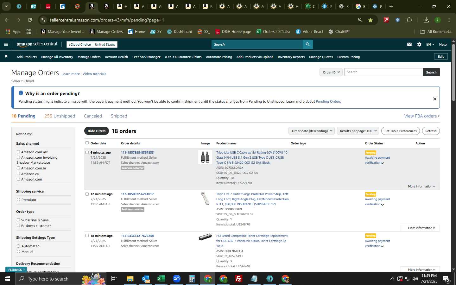This screenshot has width=456, height=285.
Task: Expand More information for order 113-1050072-6241017
Action: 421,228
